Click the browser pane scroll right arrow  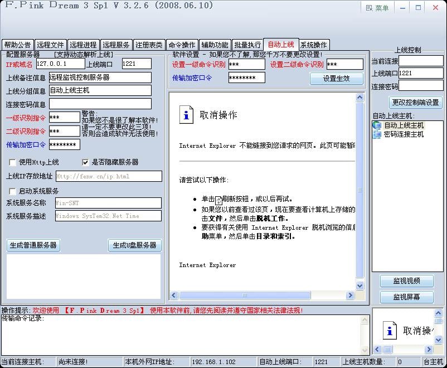[351, 296]
